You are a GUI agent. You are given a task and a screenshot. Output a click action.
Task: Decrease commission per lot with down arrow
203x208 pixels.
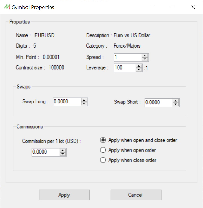[x=63, y=154]
